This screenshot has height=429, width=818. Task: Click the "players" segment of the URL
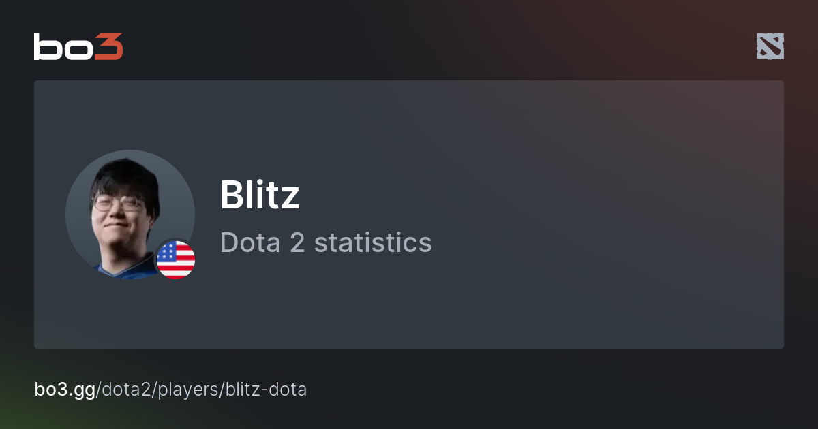pyautogui.click(x=183, y=390)
